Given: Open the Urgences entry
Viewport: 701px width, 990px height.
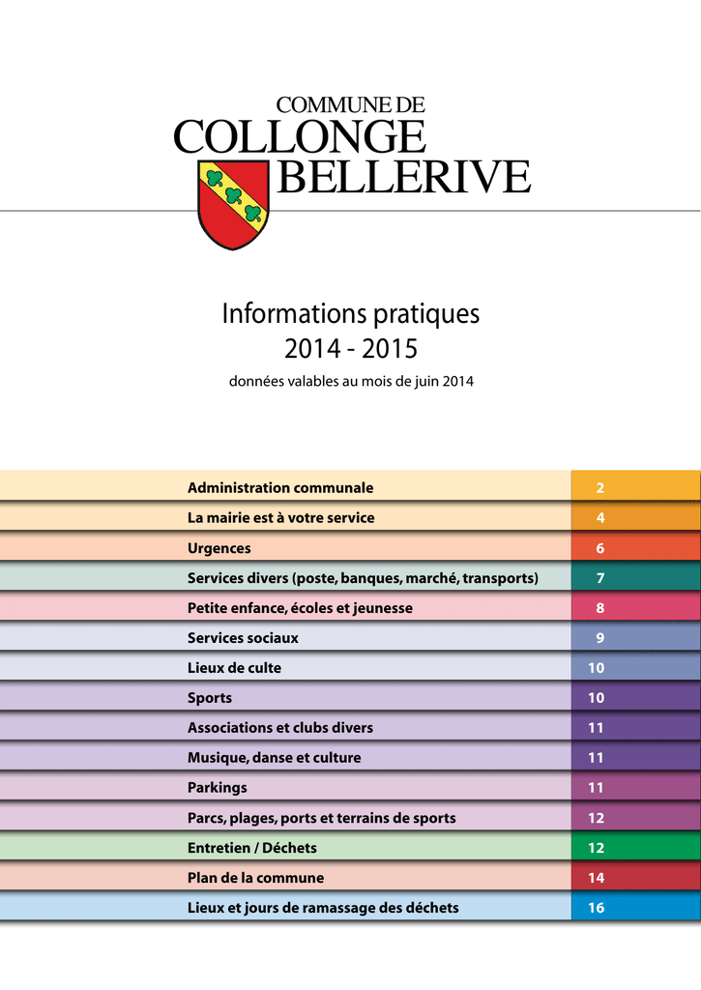Looking at the screenshot, I should (219, 548).
